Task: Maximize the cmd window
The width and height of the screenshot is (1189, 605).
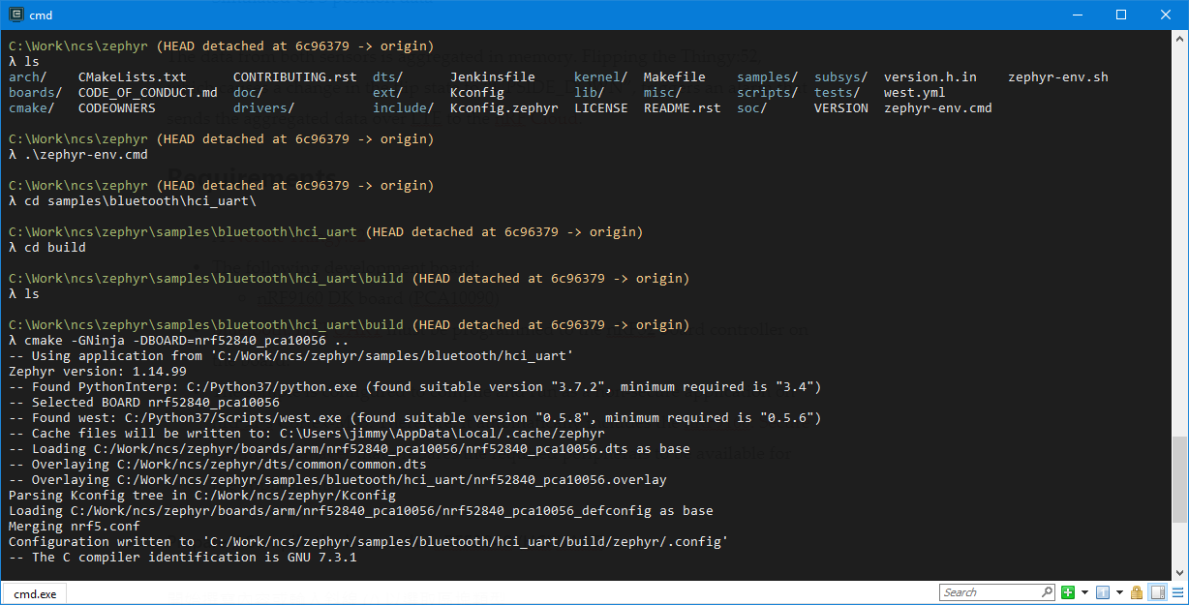Action: point(1121,15)
